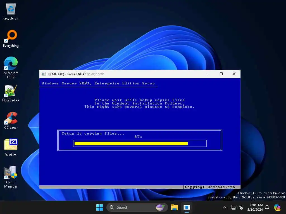
Task: Click the QEMU (XP) title bar text
Action: 76,74
